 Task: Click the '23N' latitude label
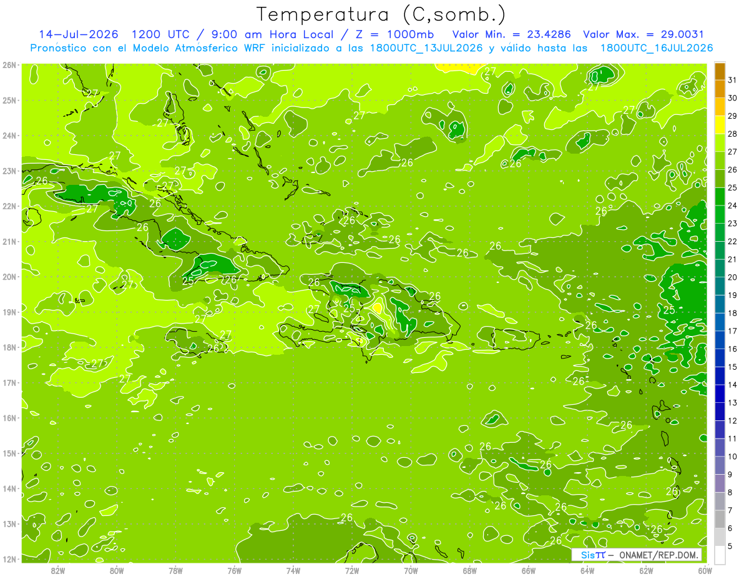pos(9,171)
